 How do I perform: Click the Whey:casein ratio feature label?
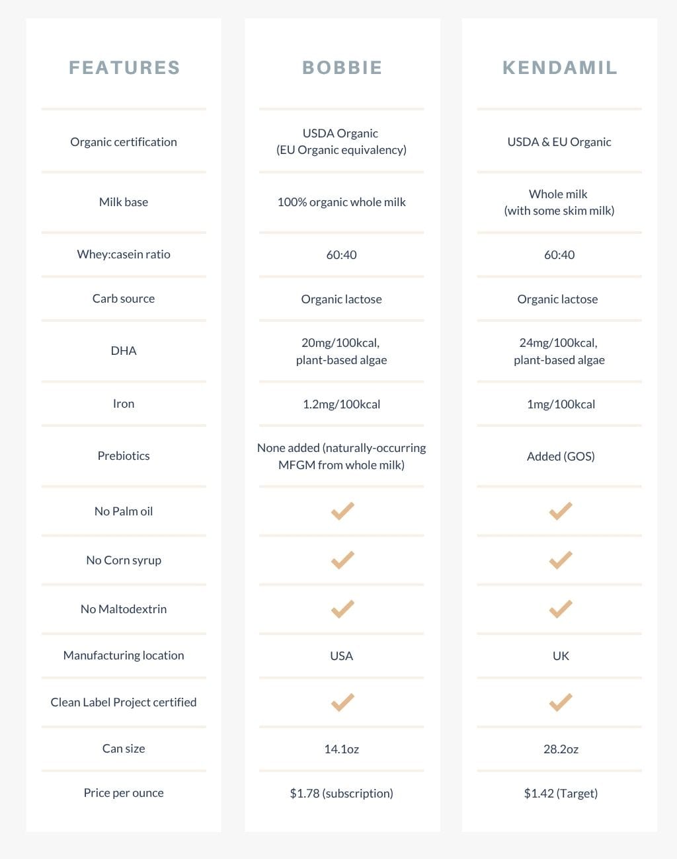tap(124, 254)
